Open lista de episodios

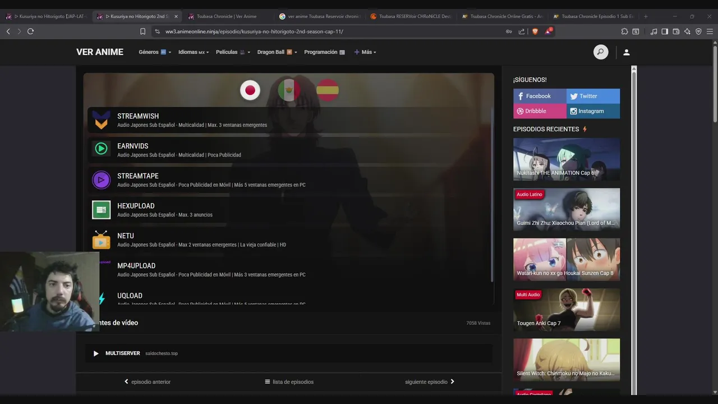[289, 382]
